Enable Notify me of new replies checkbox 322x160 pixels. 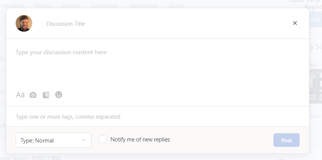(x=103, y=139)
